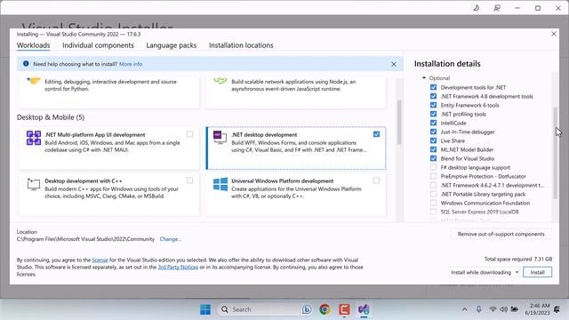The height and width of the screenshot is (320, 569).
Task: Uncheck Live Share option
Action: [433, 140]
